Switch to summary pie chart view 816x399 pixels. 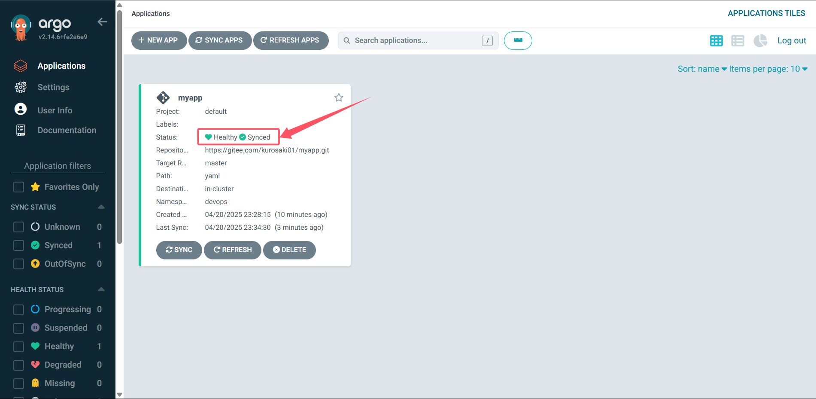pos(760,41)
